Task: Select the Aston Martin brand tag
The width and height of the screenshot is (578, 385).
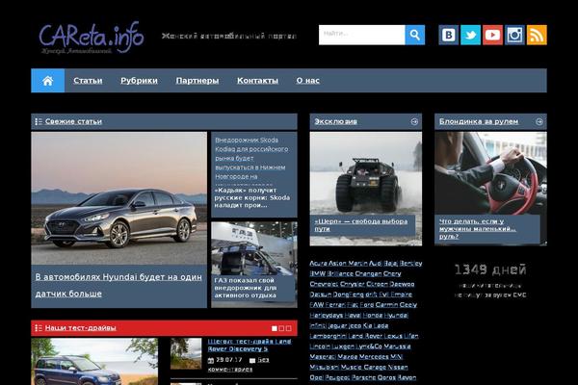Action: [348, 264]
